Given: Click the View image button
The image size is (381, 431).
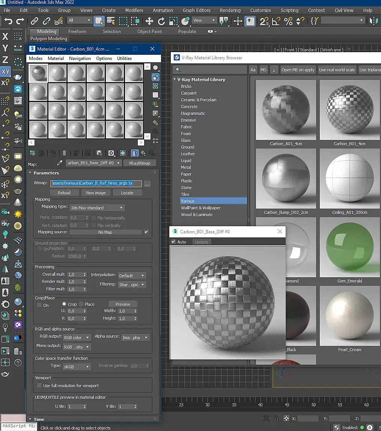Looking at the screenshot, I should 96,193.
